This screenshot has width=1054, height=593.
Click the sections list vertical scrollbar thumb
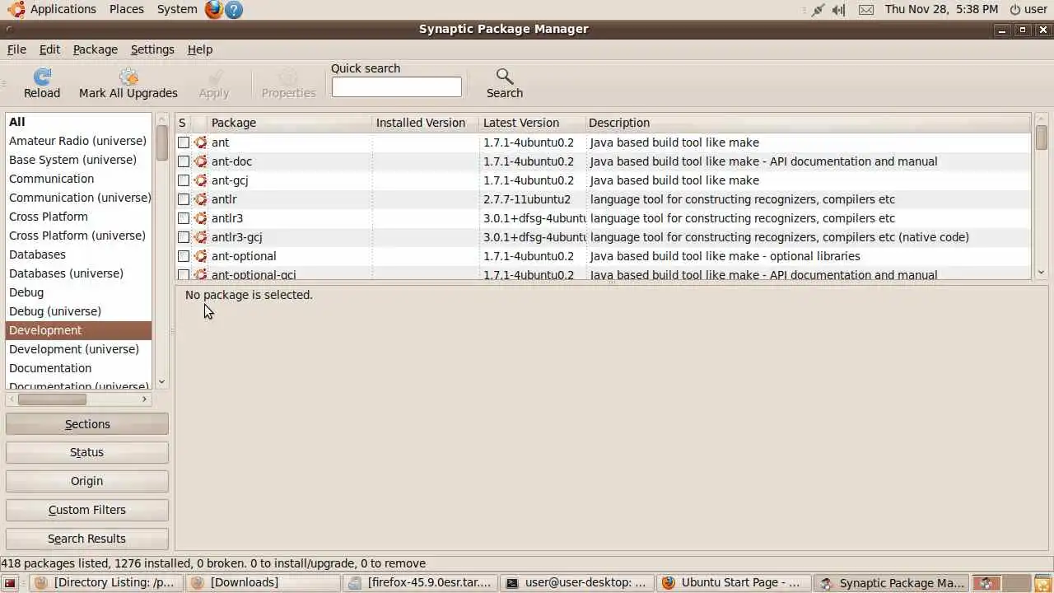[161, 142]
